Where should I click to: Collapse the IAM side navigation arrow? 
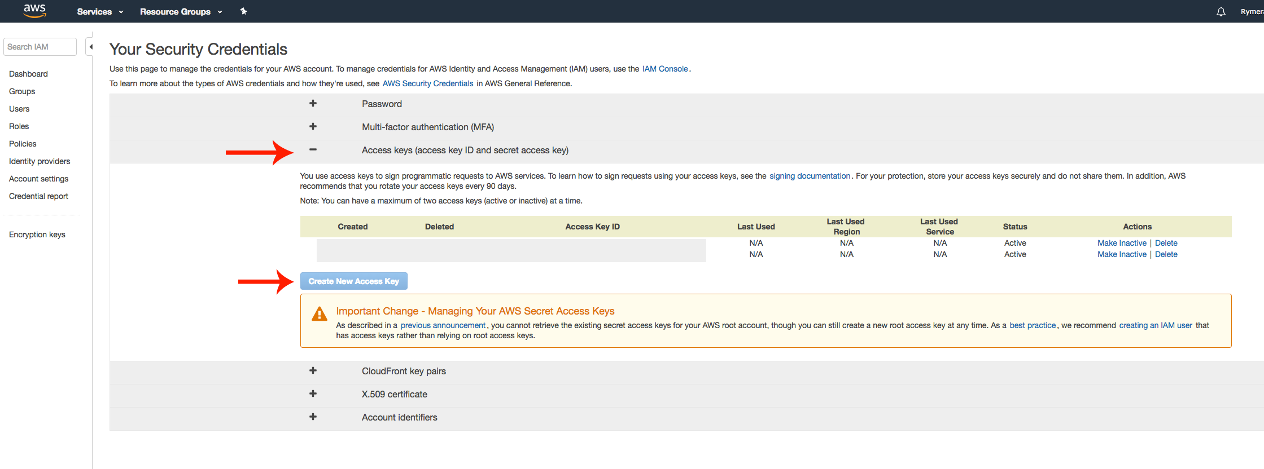[x=90, y=47]
